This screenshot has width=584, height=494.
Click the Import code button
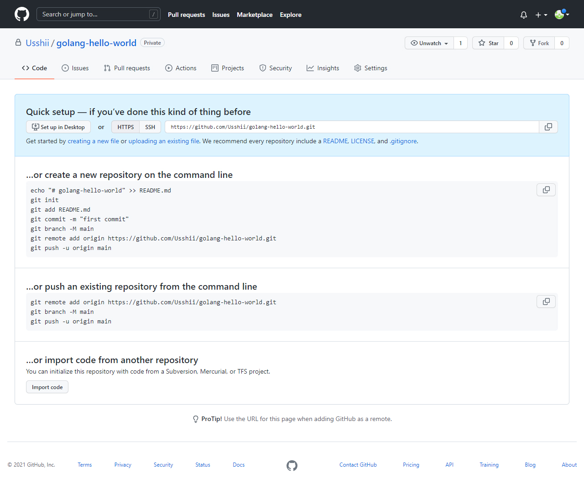47,387
